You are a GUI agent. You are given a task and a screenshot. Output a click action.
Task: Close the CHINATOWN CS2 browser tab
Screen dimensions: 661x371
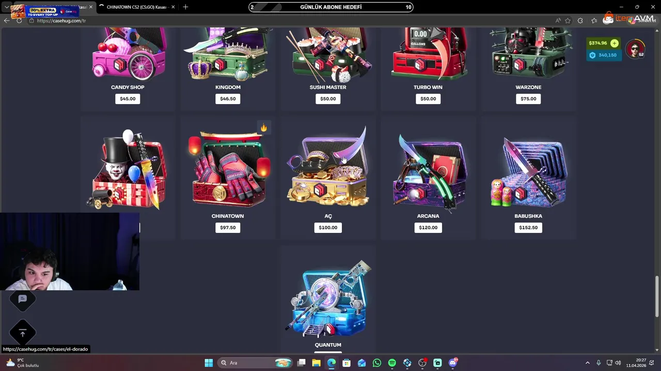tap(173, 7)
